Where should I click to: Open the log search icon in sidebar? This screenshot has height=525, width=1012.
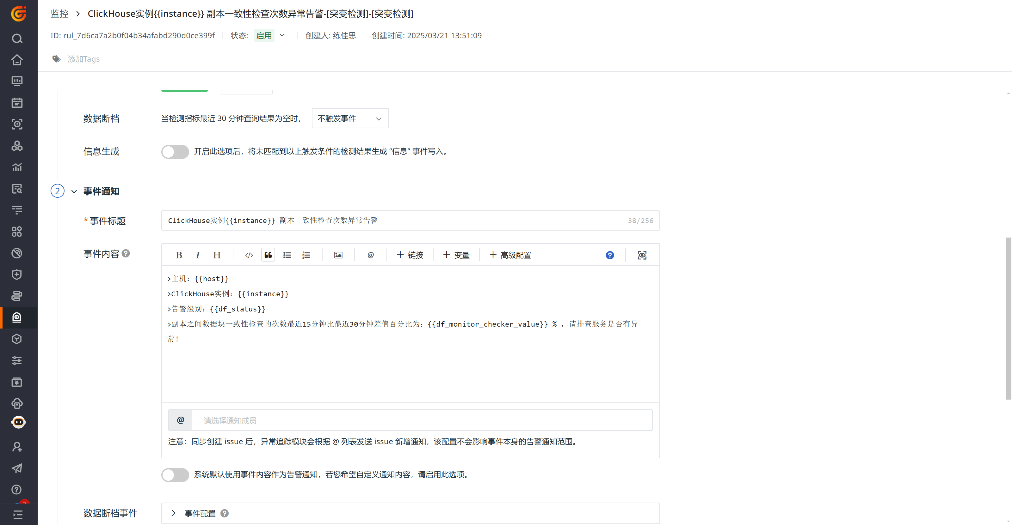(x=17, y=189)
